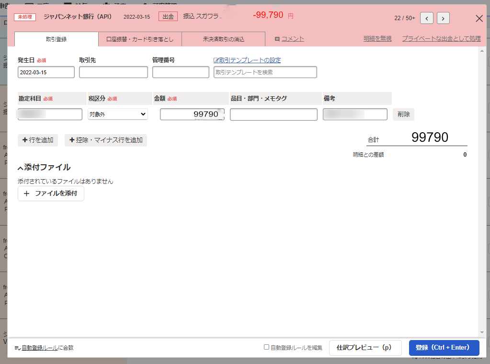The image size is (490, 364).
Task: Click プライベートな出金として処理 link
Action: tap(441, 39)
